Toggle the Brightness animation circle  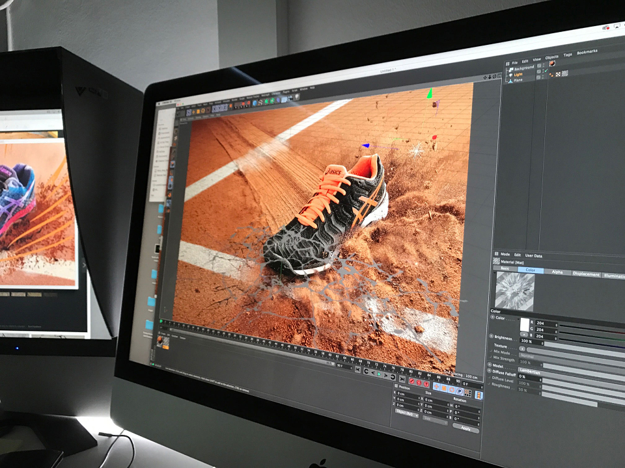[492, 337]
